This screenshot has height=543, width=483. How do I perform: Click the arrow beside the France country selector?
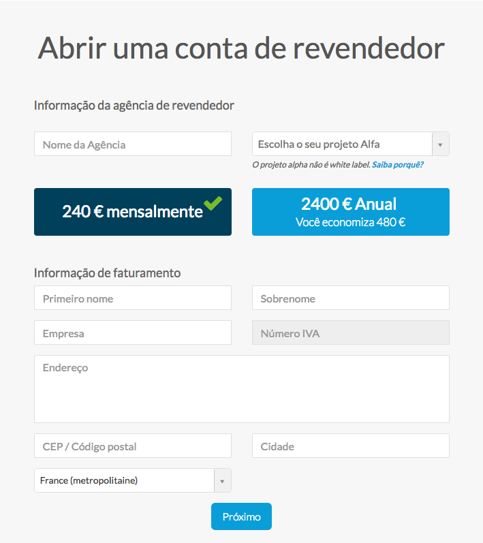(222, 481)
